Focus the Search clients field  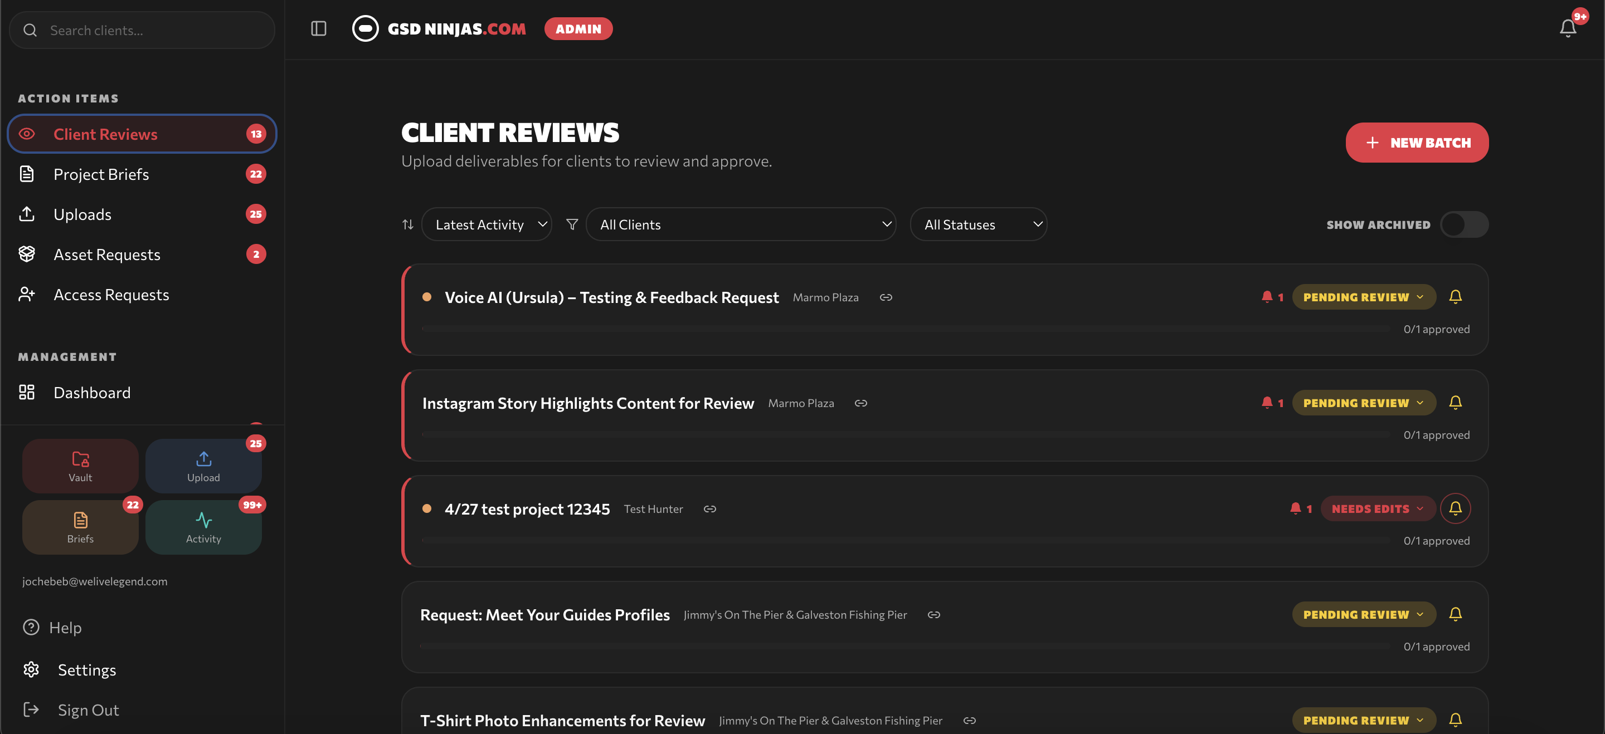142,30
